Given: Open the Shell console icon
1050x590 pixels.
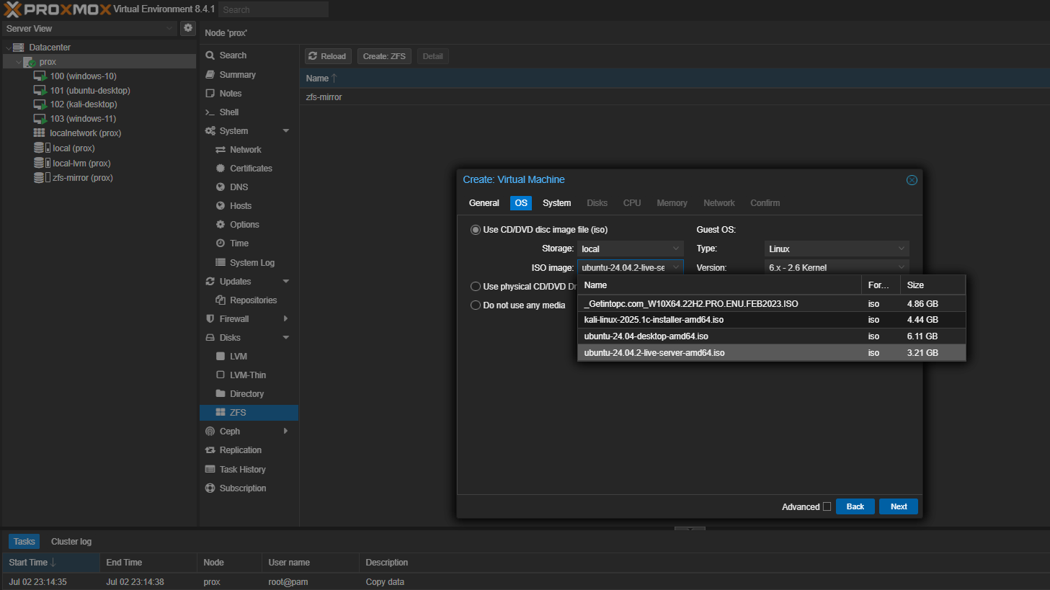Looking at the screenshot, I should tap(210, 112).
